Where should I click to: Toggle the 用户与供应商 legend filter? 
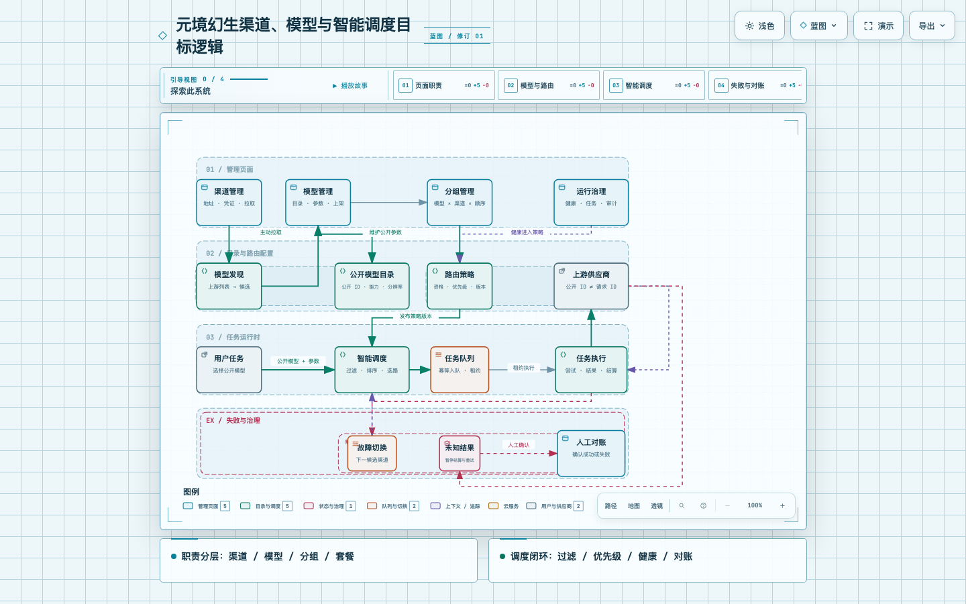click(555, 506)
